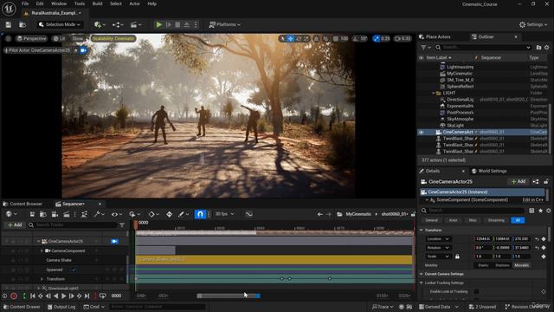Click the Scalability: Cinematic label

pyautogui.click(x=113, y=38)
